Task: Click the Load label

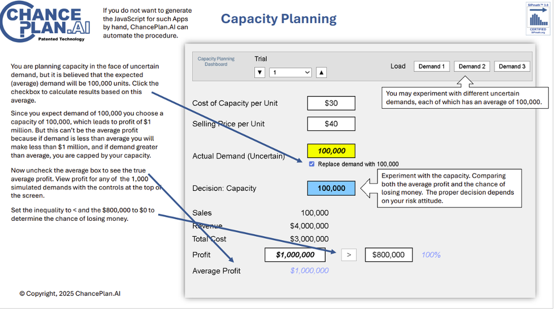Action: coord(398,66)
